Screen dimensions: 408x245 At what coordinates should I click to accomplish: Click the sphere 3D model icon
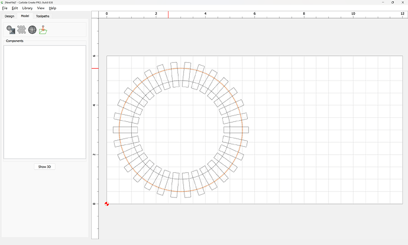pyautogui.click(x=32, y=30)
